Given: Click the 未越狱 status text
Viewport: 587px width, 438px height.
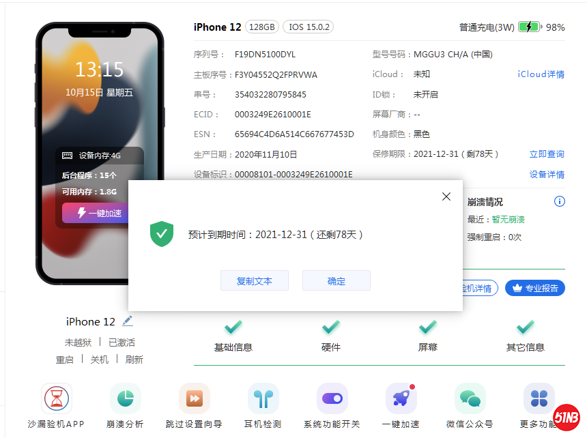Looking at the screenshot, I should [78, 342].
